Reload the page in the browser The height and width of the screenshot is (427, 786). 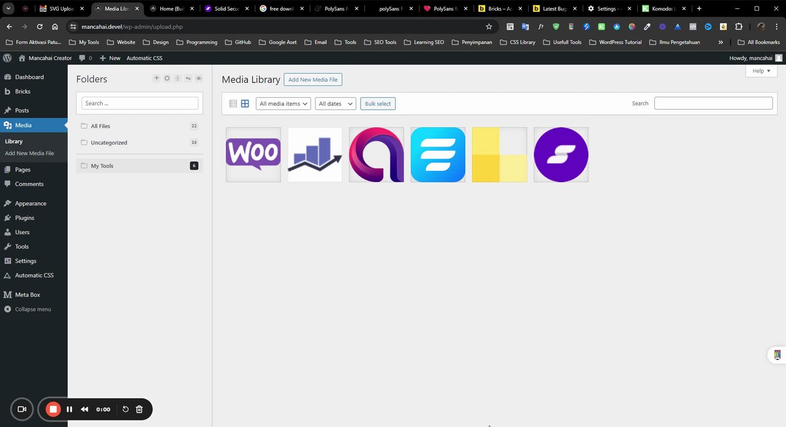pos(40,27)
